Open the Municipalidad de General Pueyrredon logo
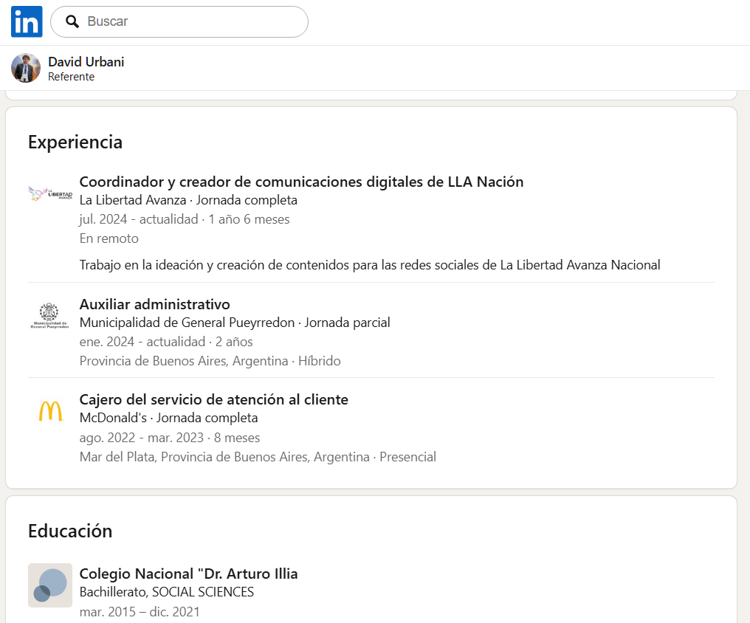This screenshot has height=623, width=750. [50, 316]
